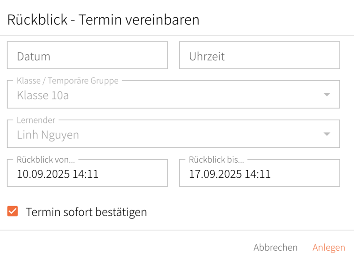The height and width of the screenshot is (260, 354).
Task: Click the '17.09.2025 14:11' end value
Action: pyautogui.click(x=230, y=174)
